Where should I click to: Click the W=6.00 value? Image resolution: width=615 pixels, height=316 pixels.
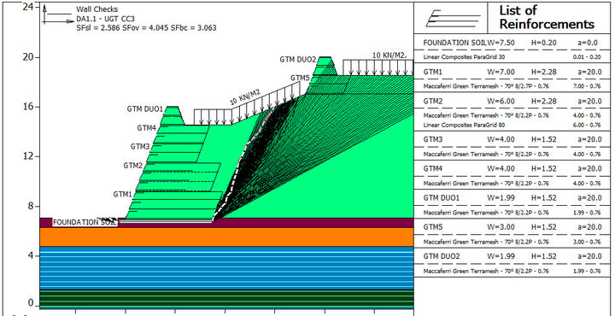[501, 101]
